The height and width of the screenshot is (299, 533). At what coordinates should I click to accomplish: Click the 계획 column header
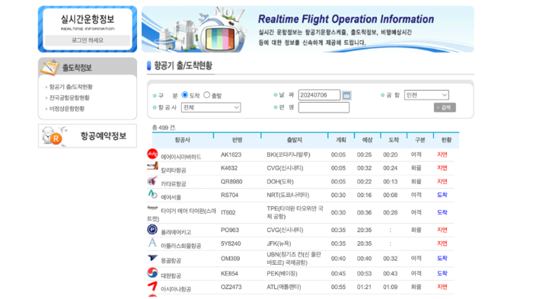coord(341,140)
